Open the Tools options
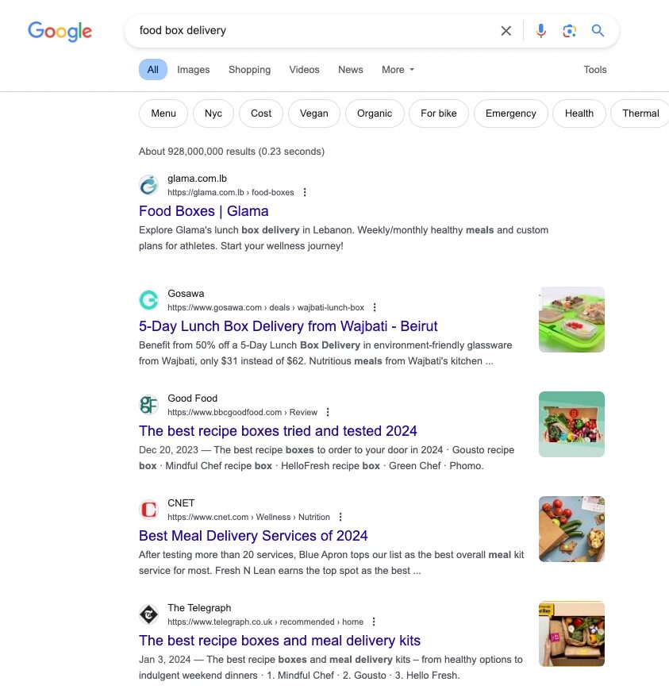669x697 pixels. [594, 70]
